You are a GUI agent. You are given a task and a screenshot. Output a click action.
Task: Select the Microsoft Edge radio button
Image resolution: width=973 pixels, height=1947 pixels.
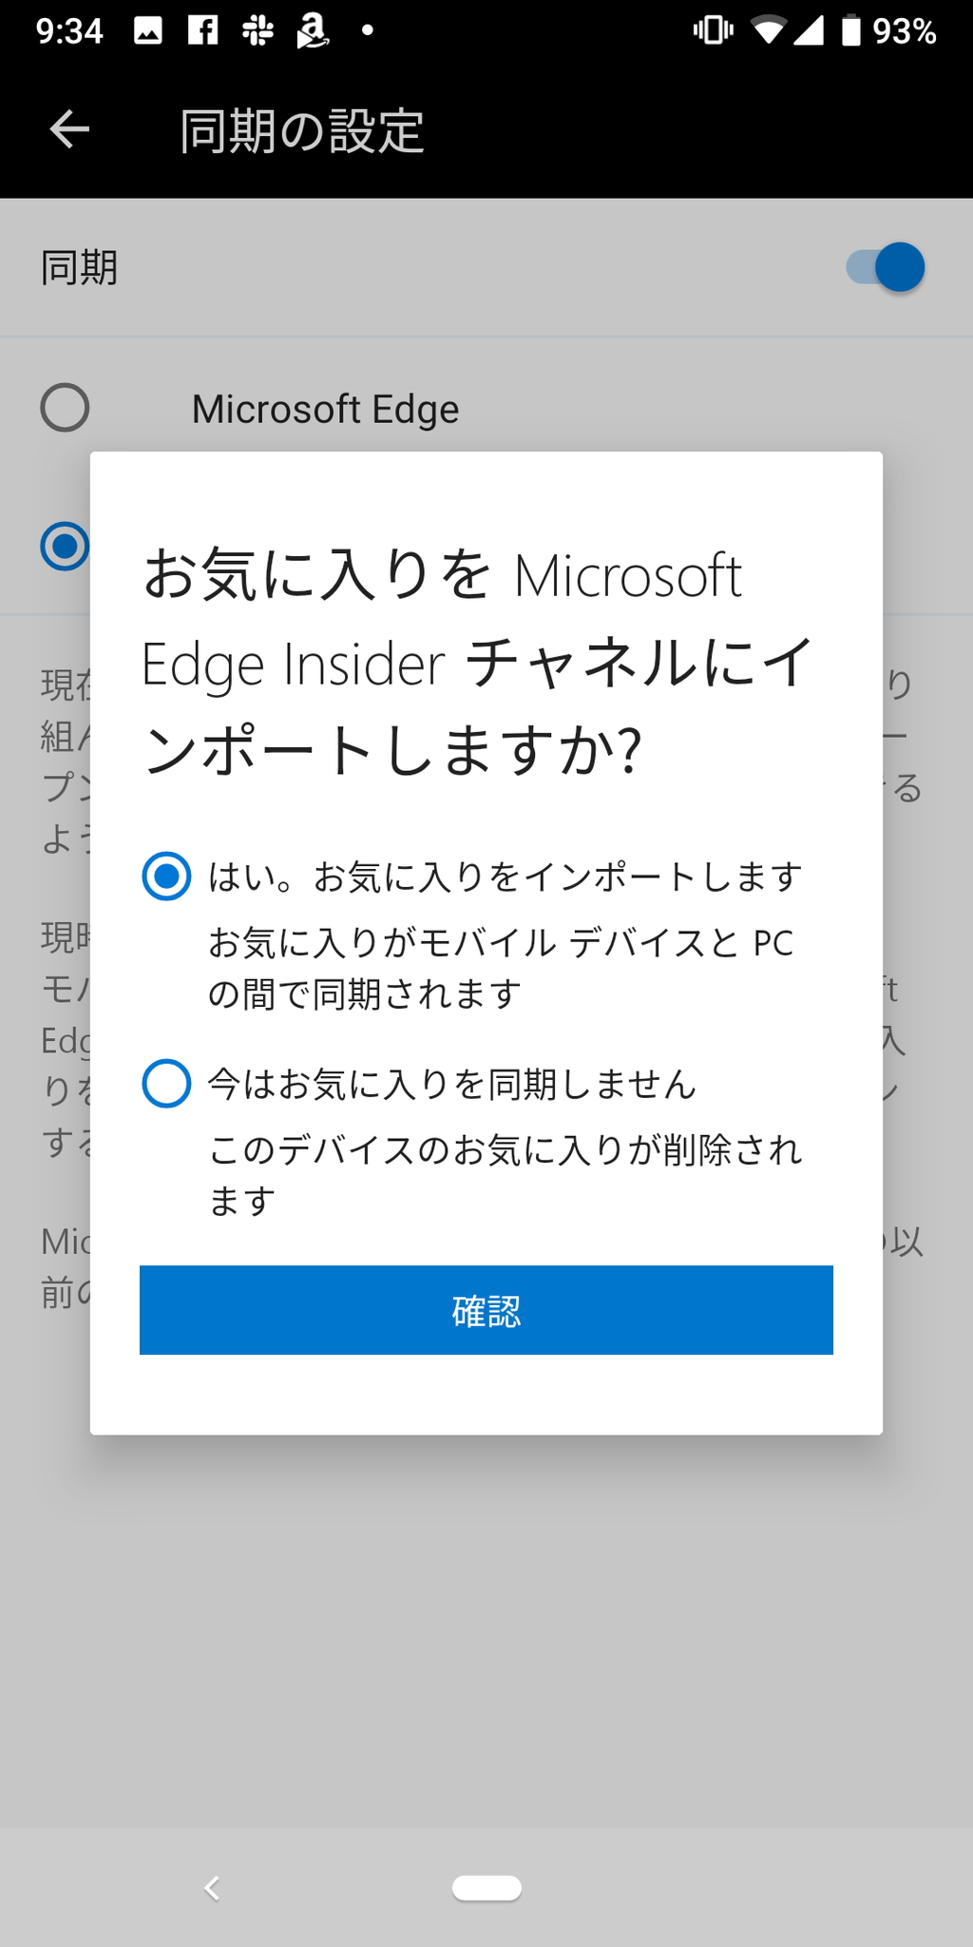point(65,409)
